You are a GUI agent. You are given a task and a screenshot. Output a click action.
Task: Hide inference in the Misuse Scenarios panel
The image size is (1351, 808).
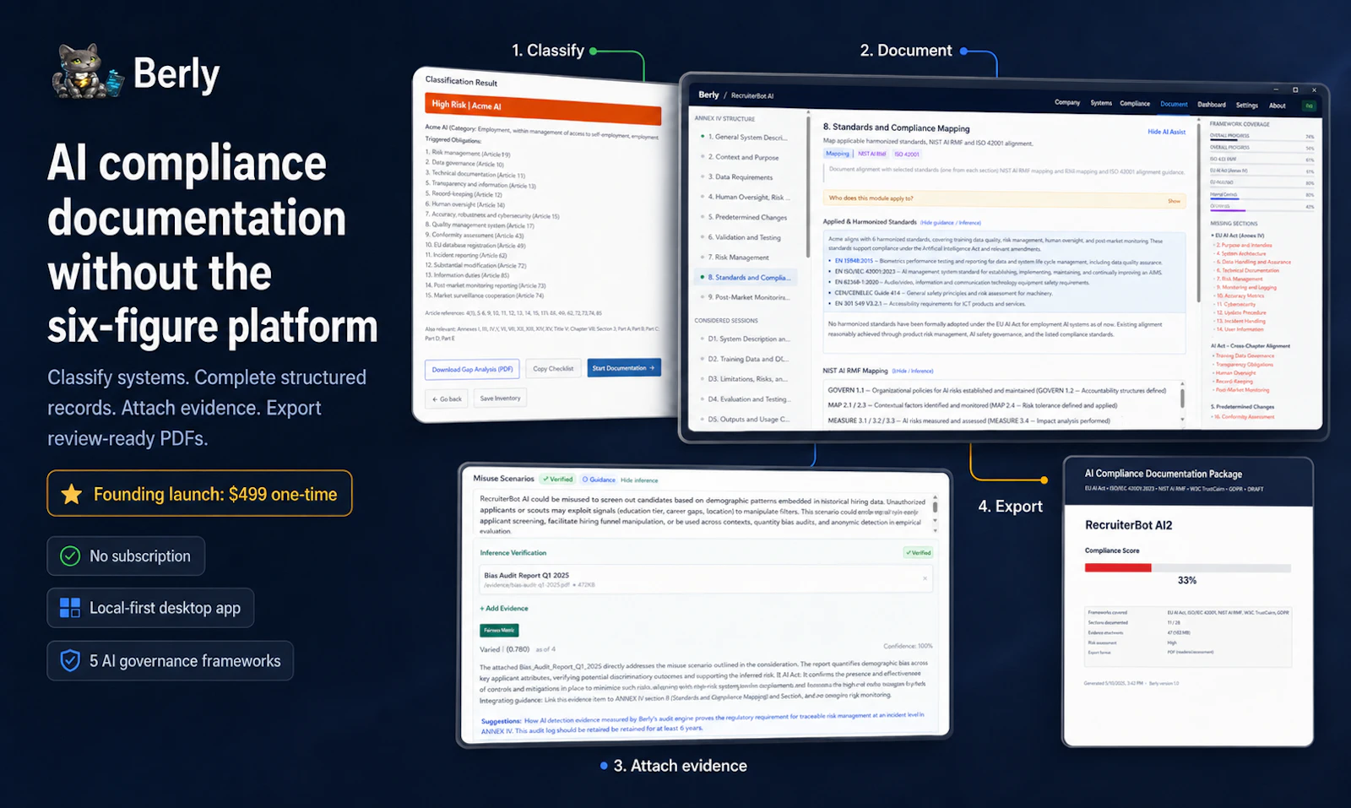pos(639,480)
